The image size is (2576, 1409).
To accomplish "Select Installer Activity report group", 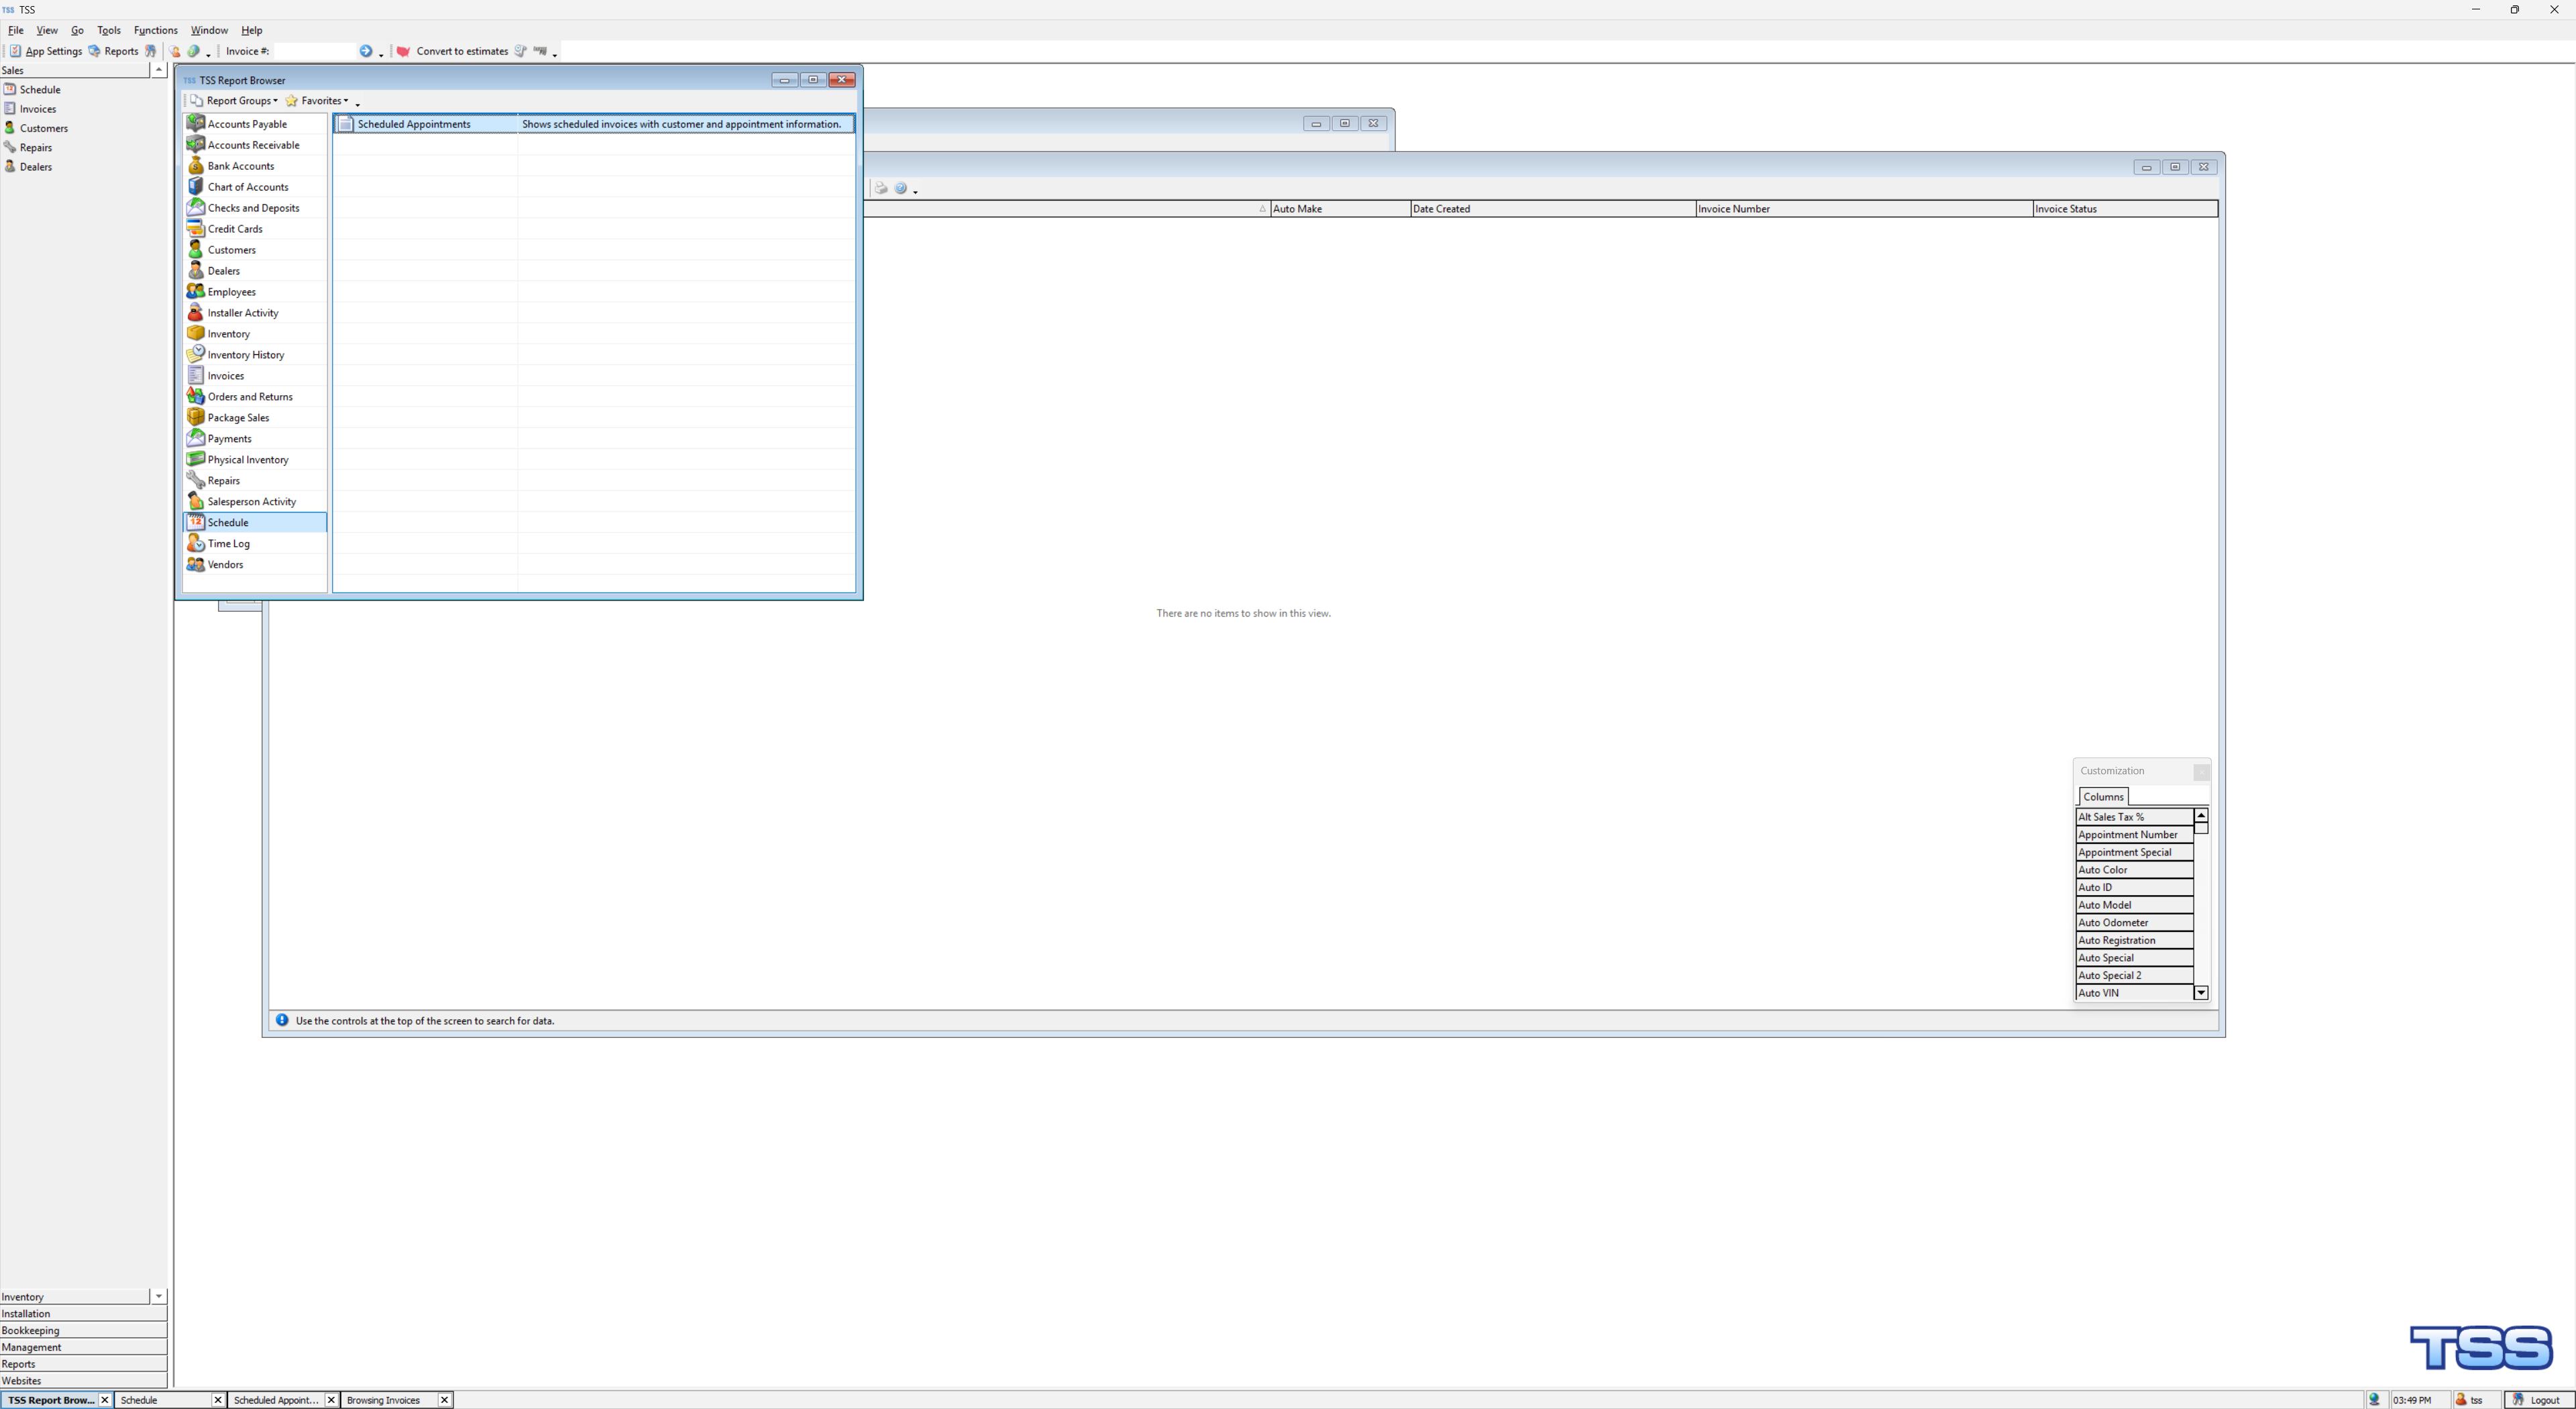I will [x=243, y=313].
